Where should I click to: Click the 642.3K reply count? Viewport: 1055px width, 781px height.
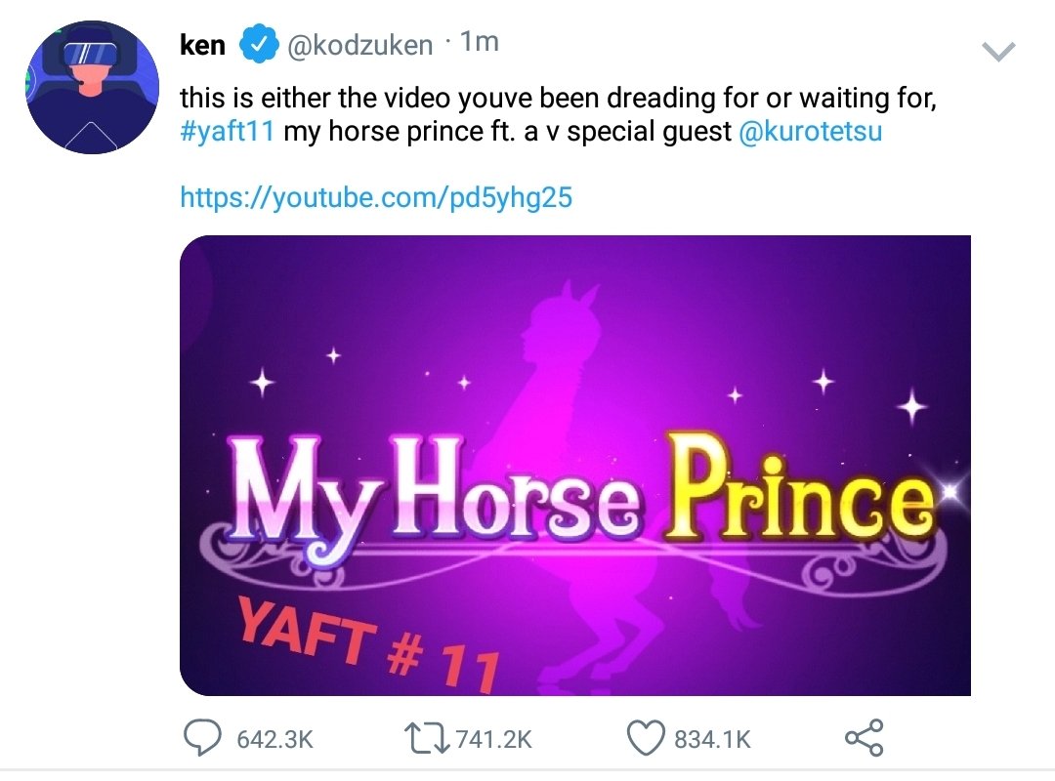274,739
